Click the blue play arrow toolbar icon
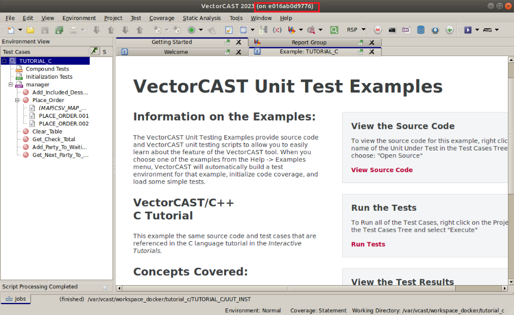This screenshot has height=315, width=514. [x=468, y=30]
